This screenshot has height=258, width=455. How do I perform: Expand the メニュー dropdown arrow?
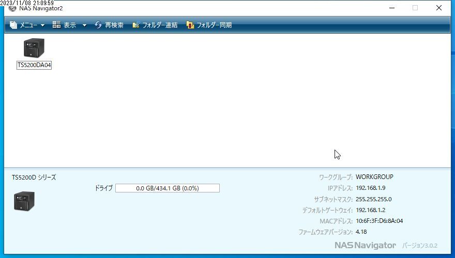(42, 25)
